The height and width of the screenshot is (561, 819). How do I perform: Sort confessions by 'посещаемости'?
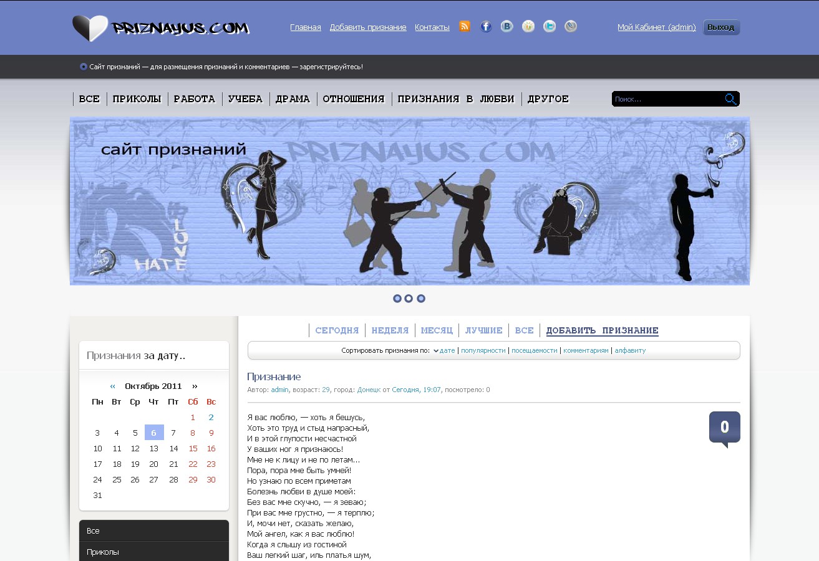535,351
